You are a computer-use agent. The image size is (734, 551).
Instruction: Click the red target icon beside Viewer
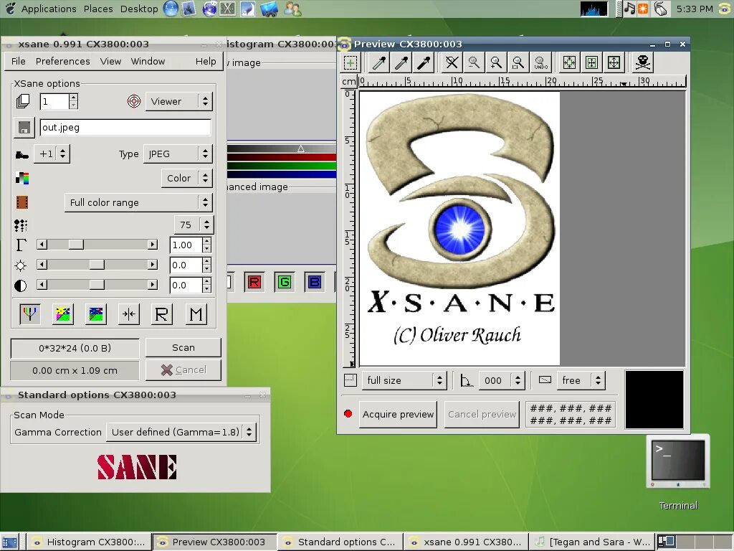pos(134,101)
